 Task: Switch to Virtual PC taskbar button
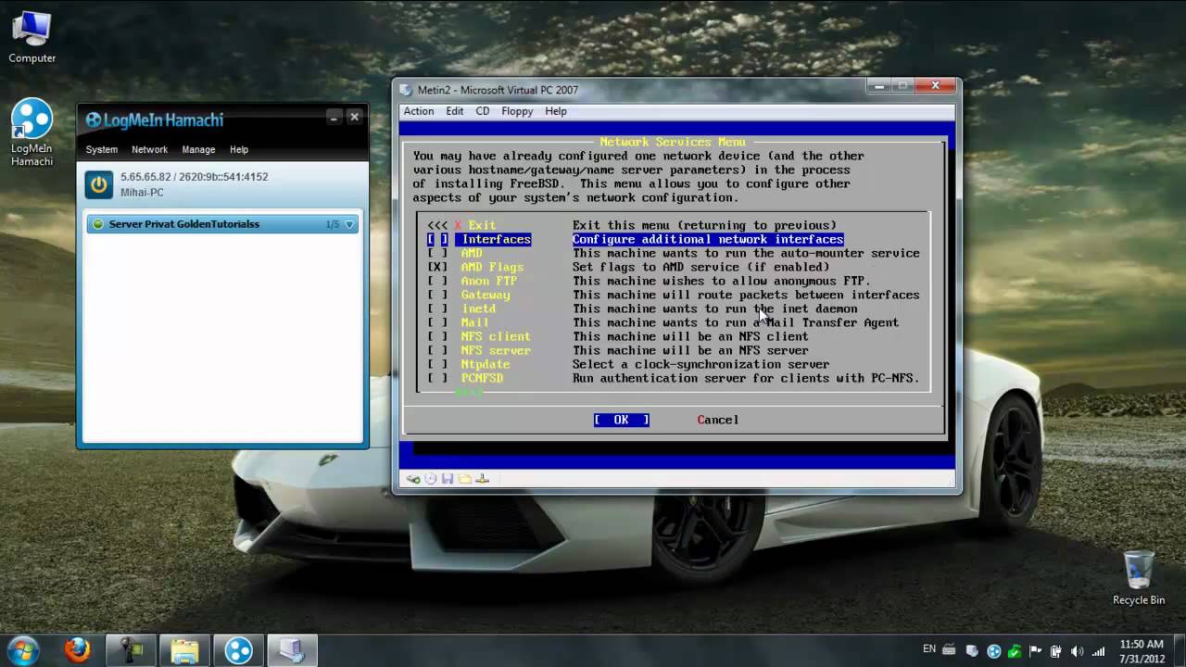coord(292,650)
